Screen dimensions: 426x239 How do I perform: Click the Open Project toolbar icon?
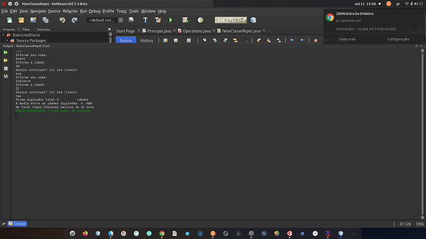[x=33, y=20]
